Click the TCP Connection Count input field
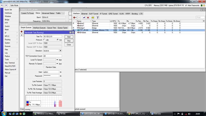The image size is (206, 116). [x=53, y=56]
